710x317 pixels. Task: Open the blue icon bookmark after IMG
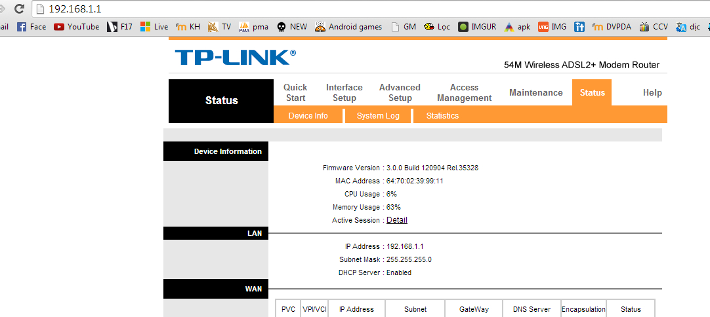pyautogui.click(x=579, y=27)
